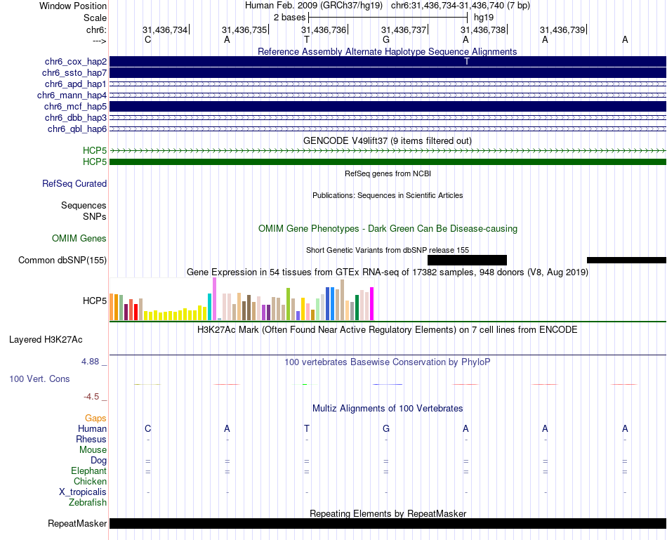Select the chr6_dbb_hap3 haplotype label
The image size is (667, 540).
tap(75, 117)
